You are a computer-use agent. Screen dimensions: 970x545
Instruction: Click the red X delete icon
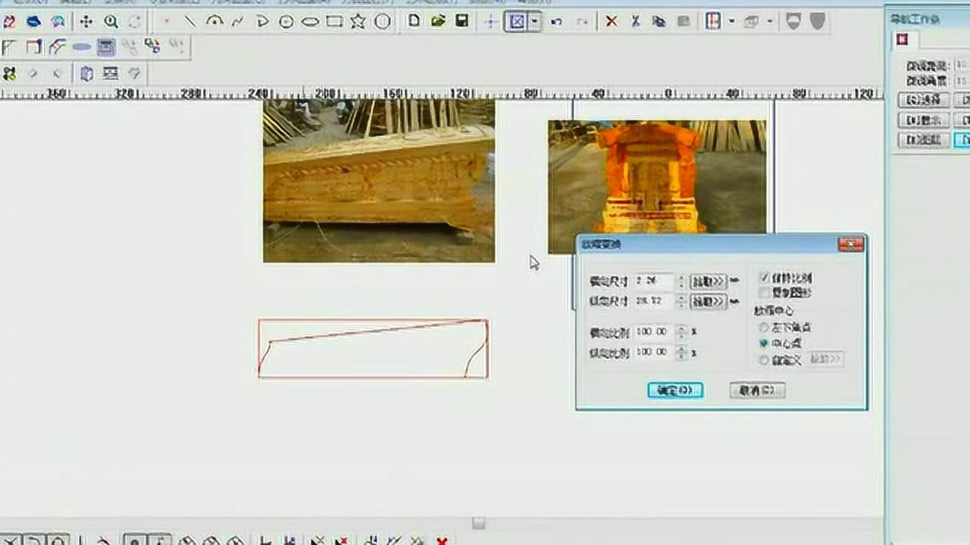[x=611, y=22]
